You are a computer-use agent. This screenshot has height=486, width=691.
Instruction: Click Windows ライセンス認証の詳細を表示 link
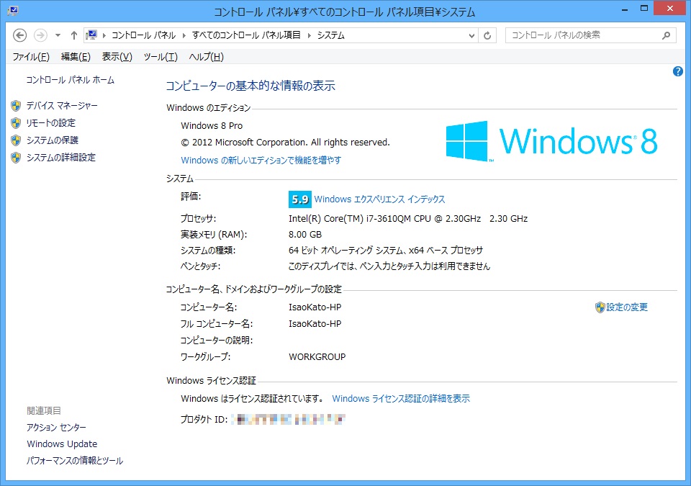[401, 399]
